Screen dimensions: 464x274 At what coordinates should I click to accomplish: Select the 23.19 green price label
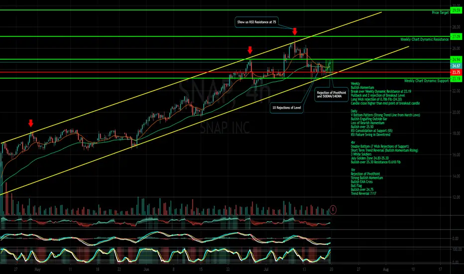[456, 79]
